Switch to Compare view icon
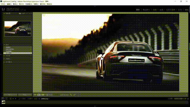Viewport: 190px width, 107px height. coord(43,95)
